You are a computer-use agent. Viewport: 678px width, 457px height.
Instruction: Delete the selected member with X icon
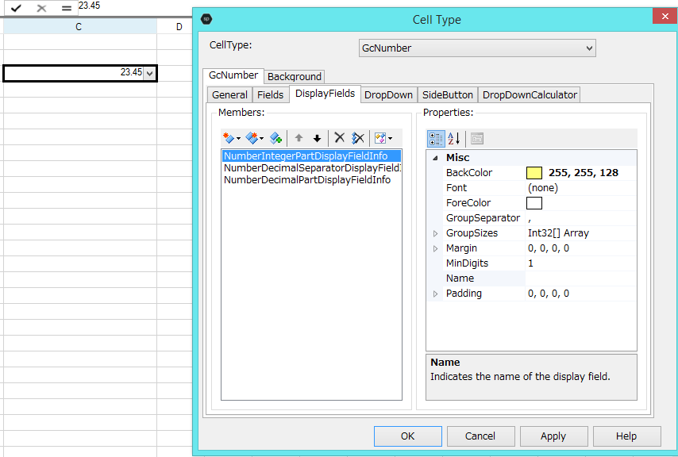(x=339, y=138)
